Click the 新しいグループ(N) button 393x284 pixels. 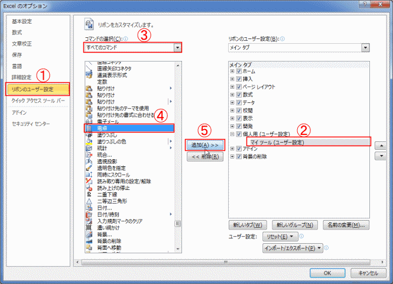coord(295,225)
